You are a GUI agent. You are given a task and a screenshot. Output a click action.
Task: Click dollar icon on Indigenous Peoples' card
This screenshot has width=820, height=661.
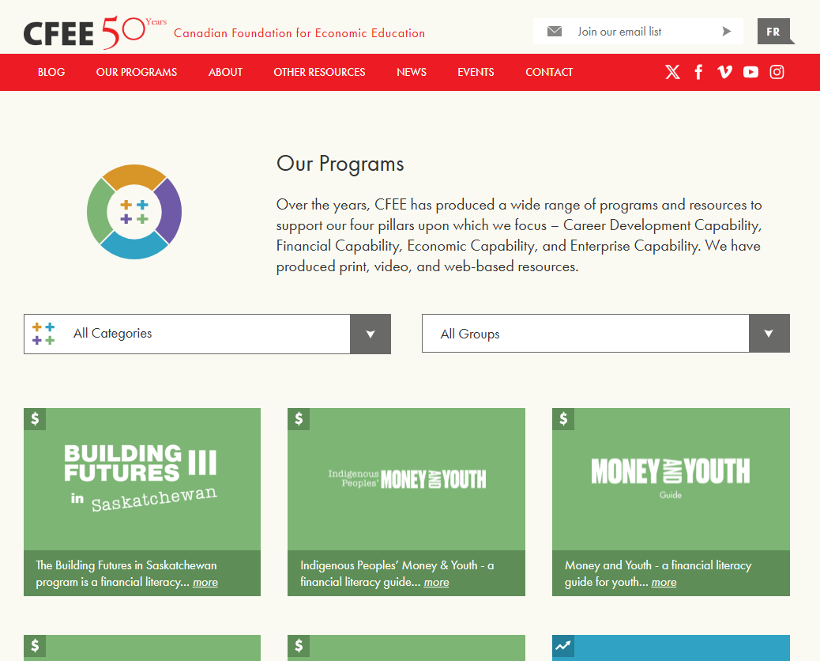point(299,419)
